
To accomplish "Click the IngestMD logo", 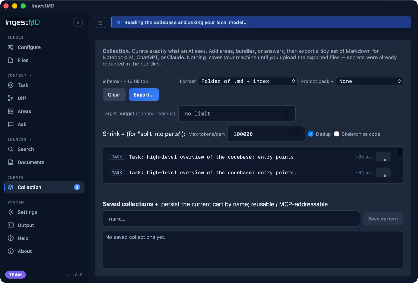I will pos(23,22).
